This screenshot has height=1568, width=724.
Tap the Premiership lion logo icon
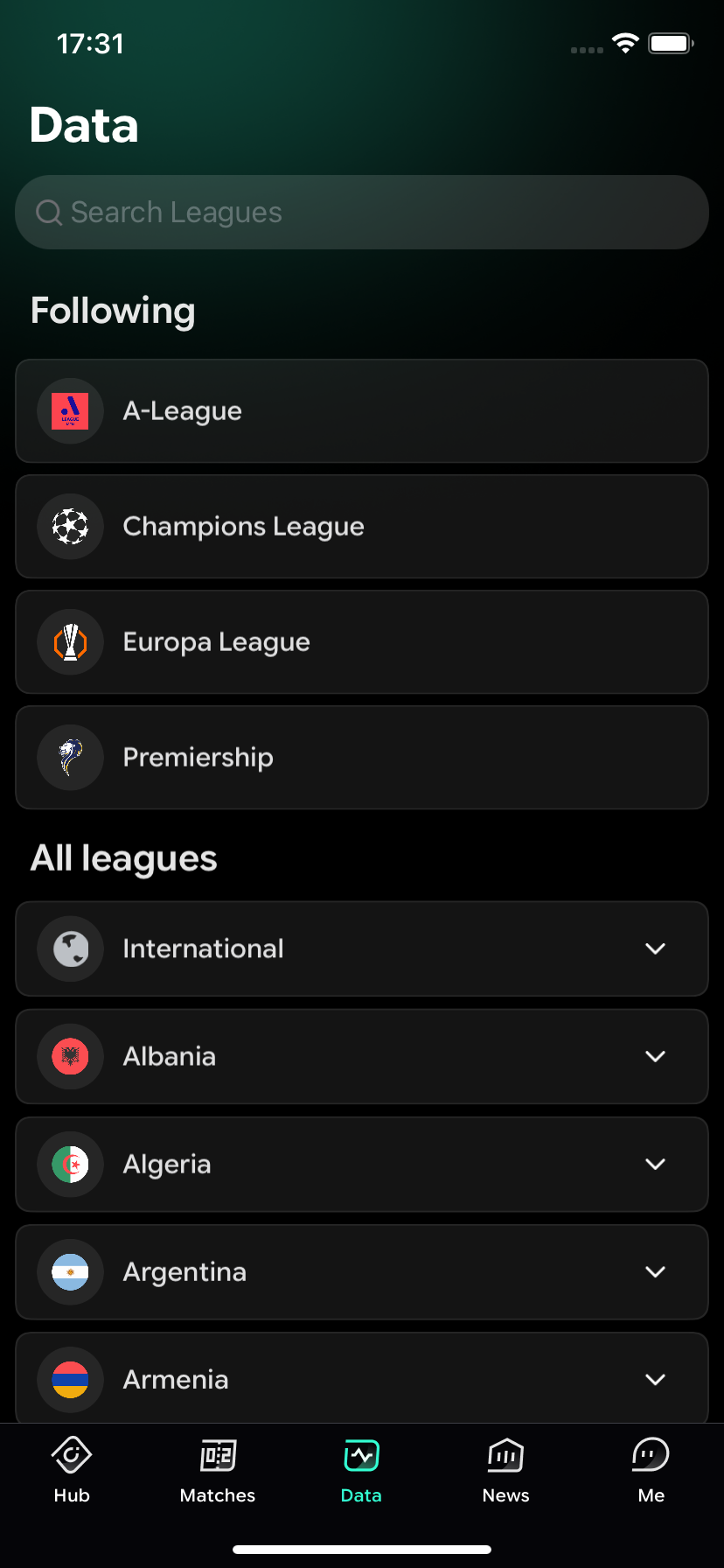coord(70,758)
